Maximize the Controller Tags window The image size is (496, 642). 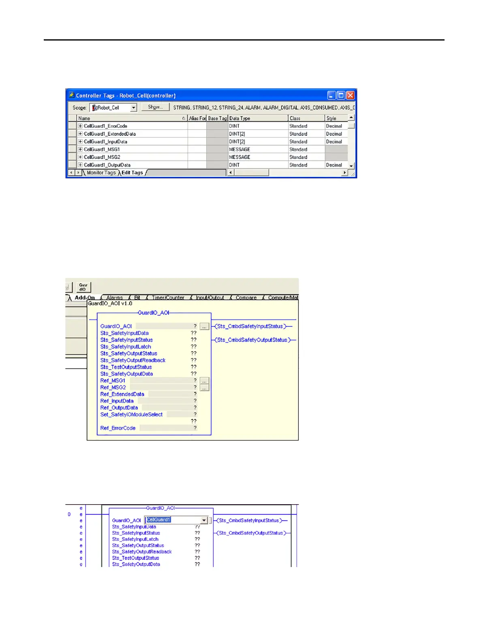341,95
